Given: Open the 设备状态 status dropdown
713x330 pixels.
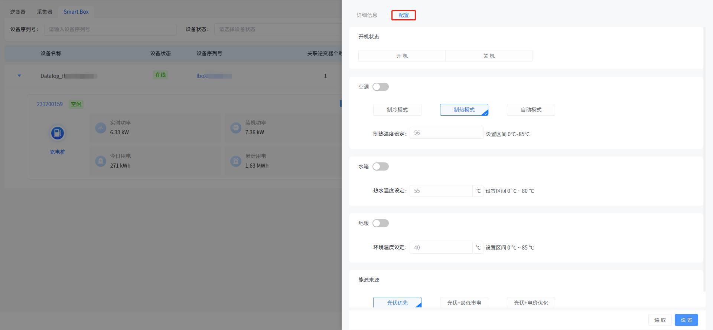Looking at the screenshot, I should click(x=278, y=29).
